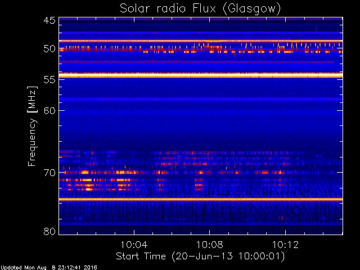Click the dotted red signal row at 50 MHz
The height and width of the screenshot is (270, 360).
[201, 49]
